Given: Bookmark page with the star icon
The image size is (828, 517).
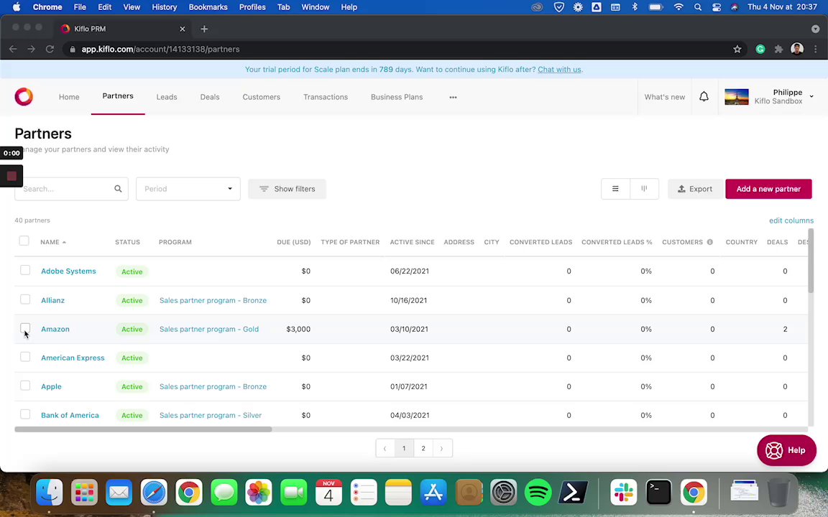Looking at the screenshot, I should click(x=737, y=49).
